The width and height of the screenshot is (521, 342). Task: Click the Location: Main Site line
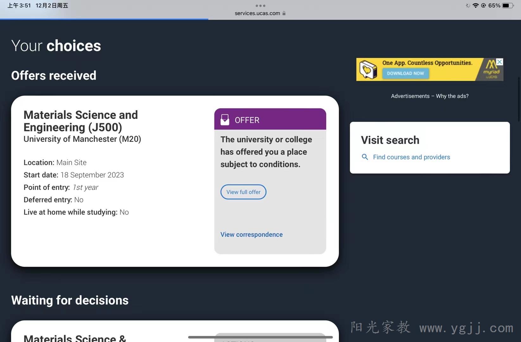pyautogui.click(x=55, y=162)
